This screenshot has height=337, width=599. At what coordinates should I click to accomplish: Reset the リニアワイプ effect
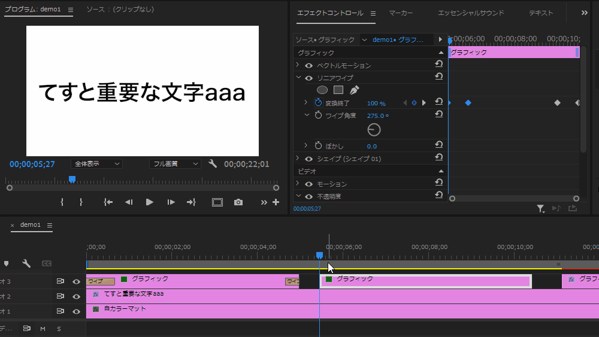click(438, 77)
